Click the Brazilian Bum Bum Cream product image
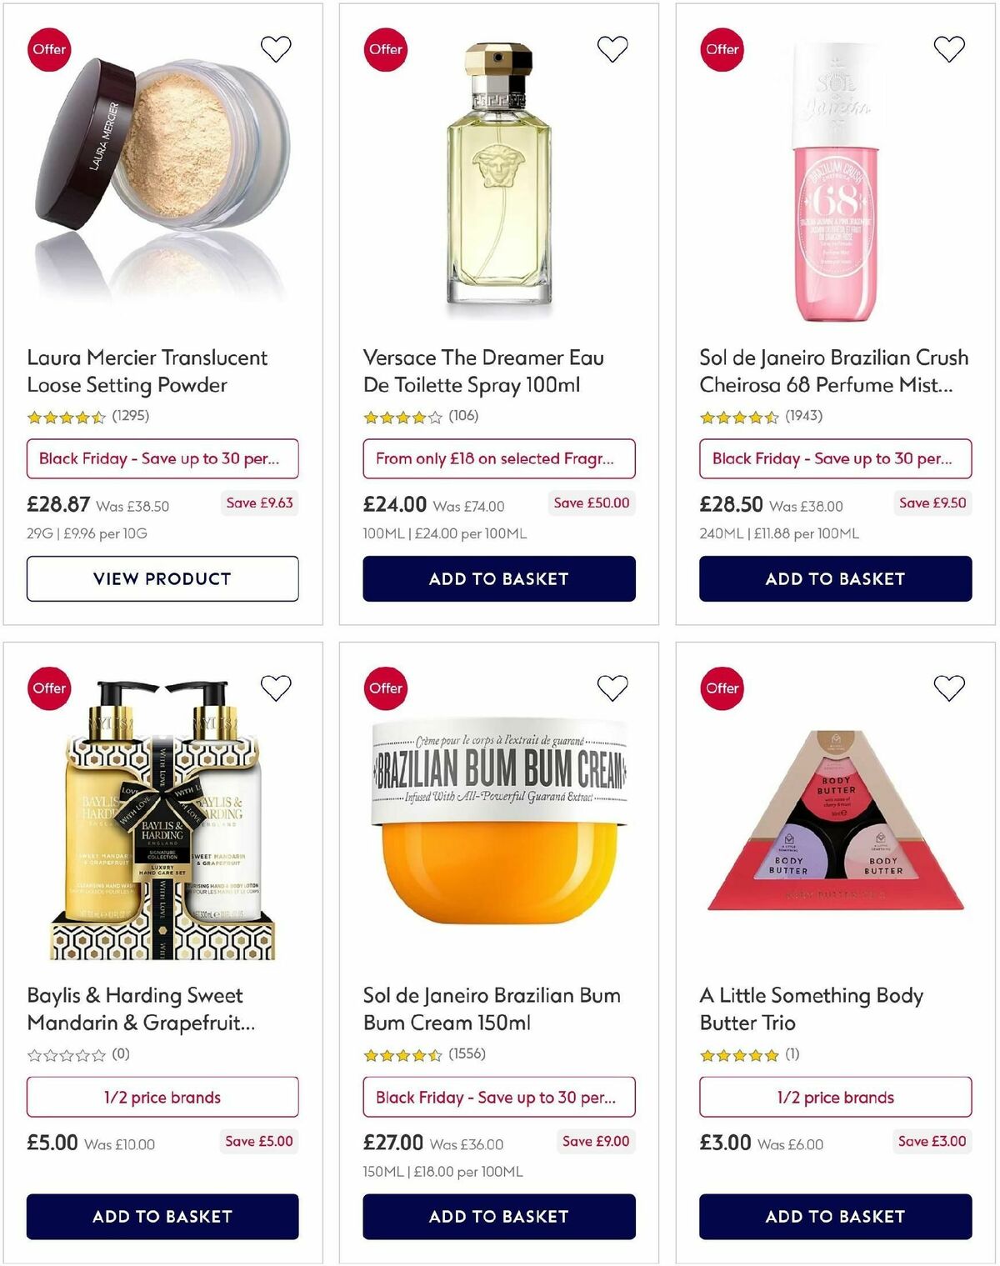1000x1266 pixels. click(x=497, y=833)
